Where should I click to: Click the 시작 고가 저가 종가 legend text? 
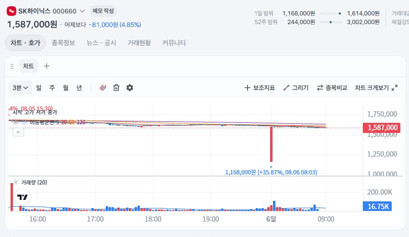coord(35,112)
